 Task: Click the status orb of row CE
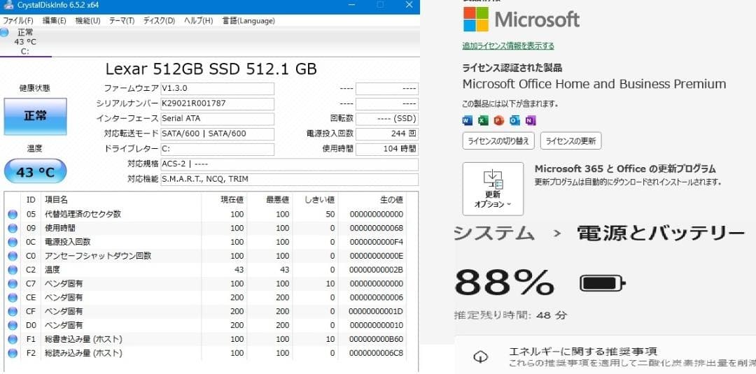(x=13, y=299)
